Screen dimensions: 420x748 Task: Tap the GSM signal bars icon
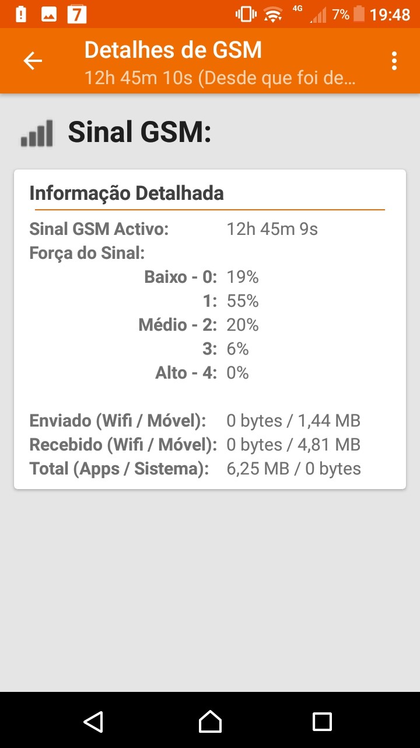pos(37,133)
